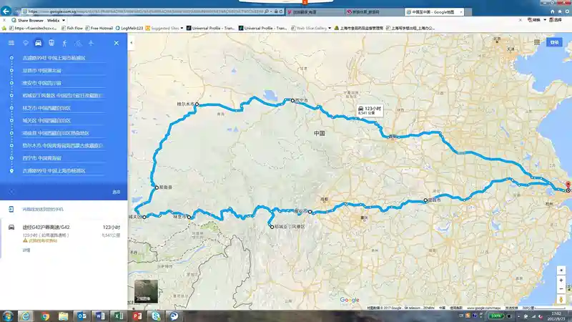The height and width of the screenshot is (322, 572).
Task: Collapse the side panel with the arrow
Action: coord(132,43)
